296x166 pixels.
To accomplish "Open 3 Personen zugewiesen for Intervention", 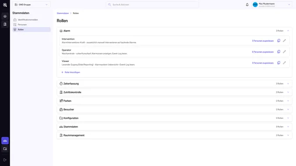I will pos(263,41).
